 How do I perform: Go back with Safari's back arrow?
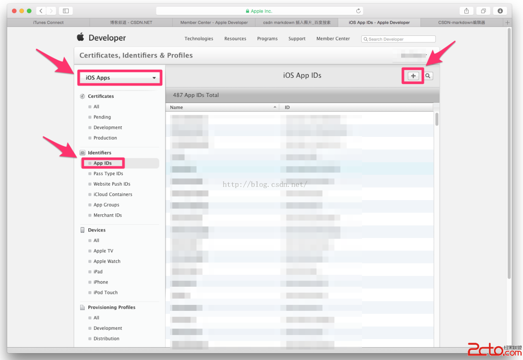point(41,11)
